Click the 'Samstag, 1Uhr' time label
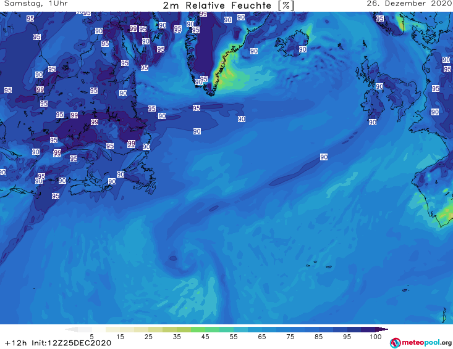The width and height of the screenshot is (453, 349). [36, 4]
